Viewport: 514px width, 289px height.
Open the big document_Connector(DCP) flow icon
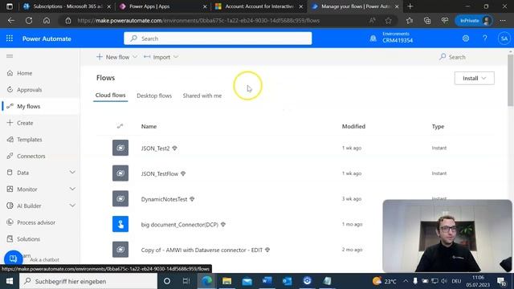[x=120, y=224]
